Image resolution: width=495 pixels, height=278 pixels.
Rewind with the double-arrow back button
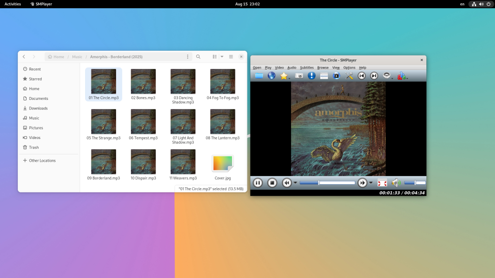point(287,183)
